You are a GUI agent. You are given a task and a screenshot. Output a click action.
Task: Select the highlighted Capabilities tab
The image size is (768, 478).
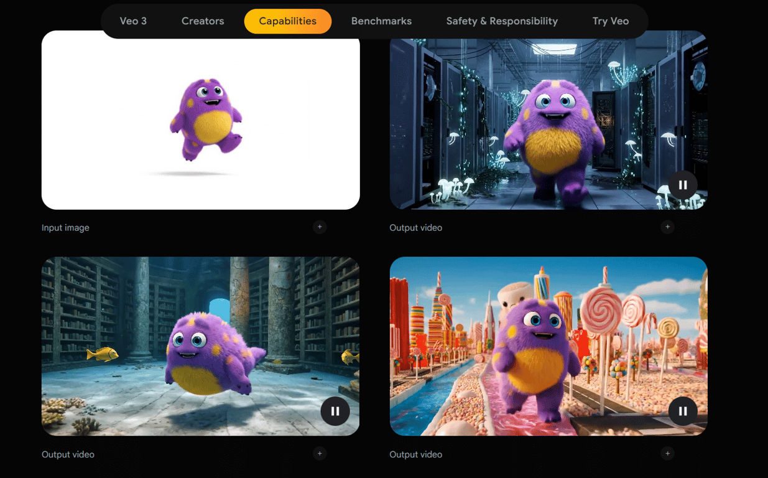tap(288, 21)
